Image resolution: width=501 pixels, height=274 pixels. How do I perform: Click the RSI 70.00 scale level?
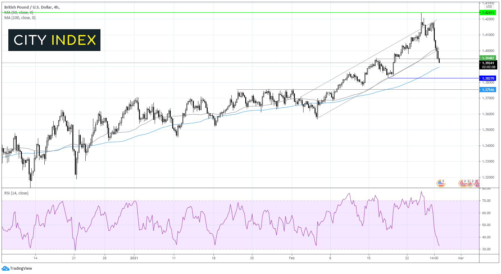(486, 201)
